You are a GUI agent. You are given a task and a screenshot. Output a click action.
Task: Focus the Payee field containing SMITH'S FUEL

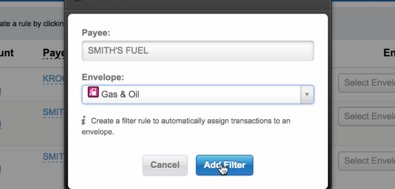point(198,51)
